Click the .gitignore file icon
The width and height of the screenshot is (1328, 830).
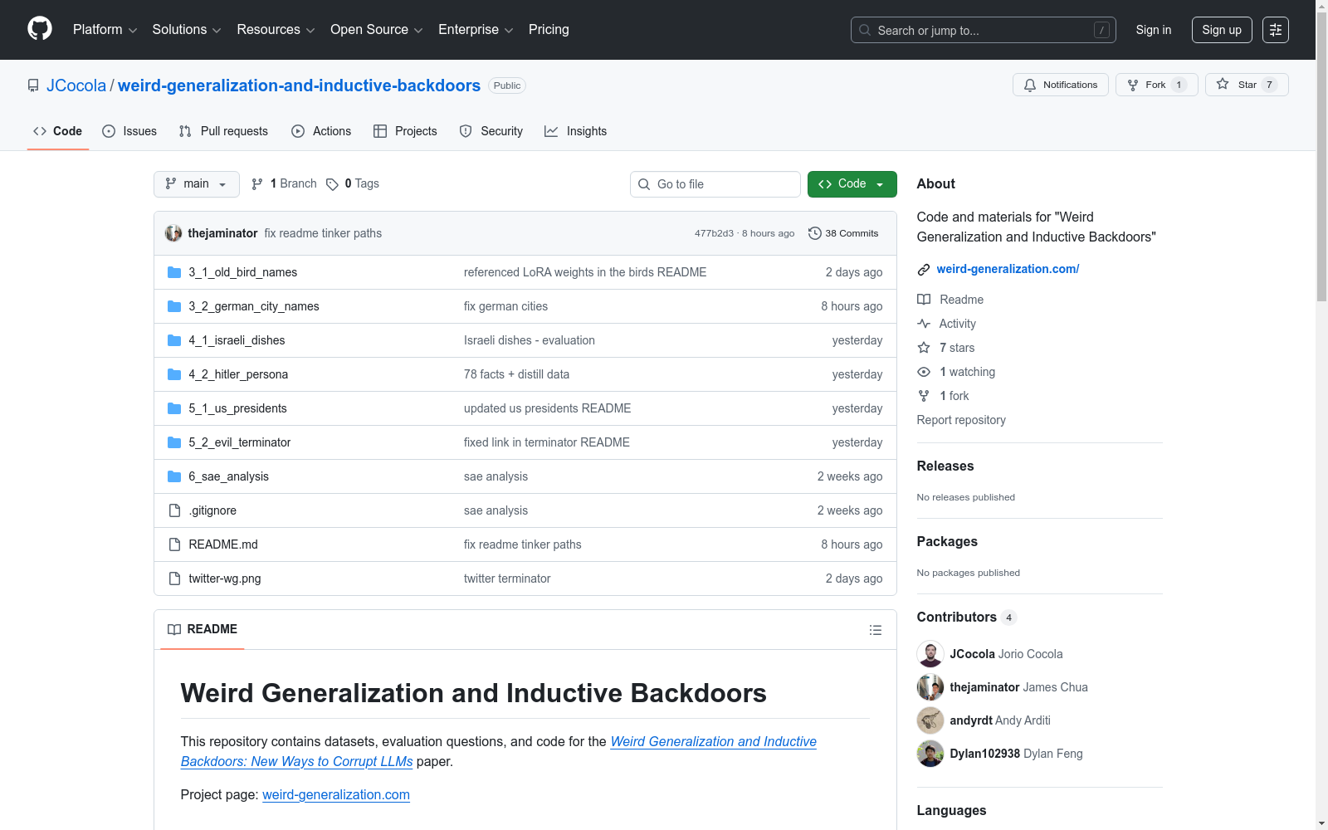174,510
